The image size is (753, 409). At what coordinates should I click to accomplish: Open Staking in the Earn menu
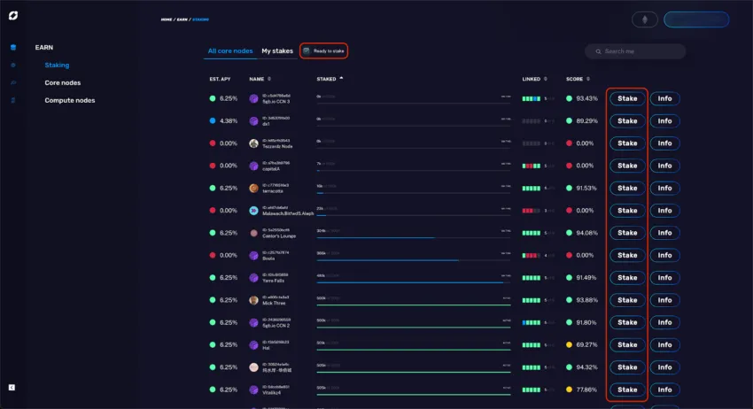pyautogui.click(x=57, y=65)
